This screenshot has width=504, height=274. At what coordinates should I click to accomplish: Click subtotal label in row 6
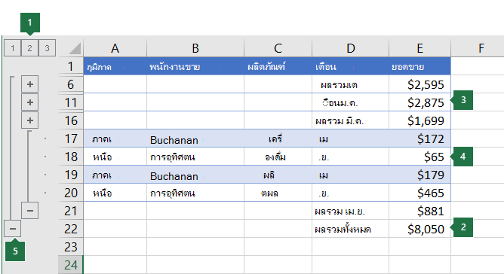[350, 84]
